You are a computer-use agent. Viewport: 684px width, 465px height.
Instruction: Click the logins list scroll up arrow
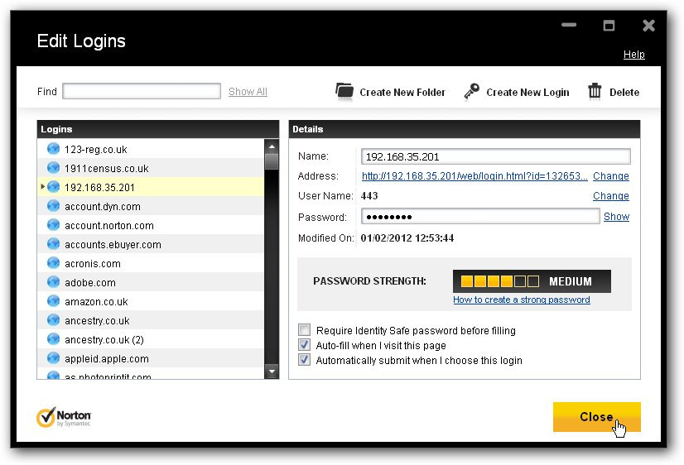click(x=272, y=146)
